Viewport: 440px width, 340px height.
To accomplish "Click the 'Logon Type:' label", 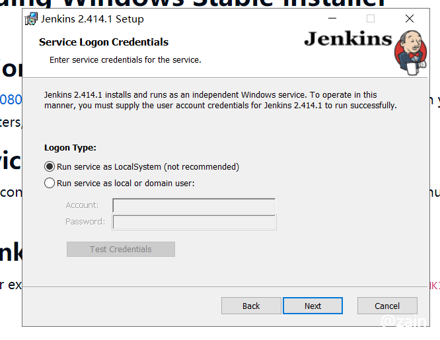I will click(x=70, y=148).
